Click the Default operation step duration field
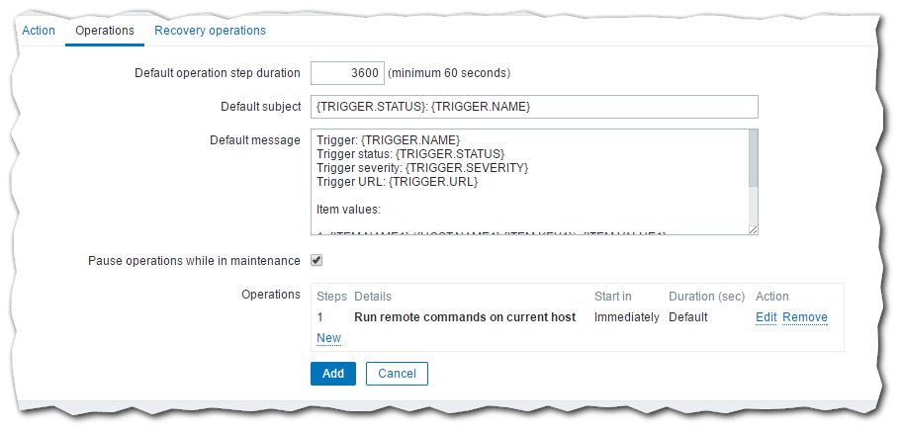 tap(346, 73)
